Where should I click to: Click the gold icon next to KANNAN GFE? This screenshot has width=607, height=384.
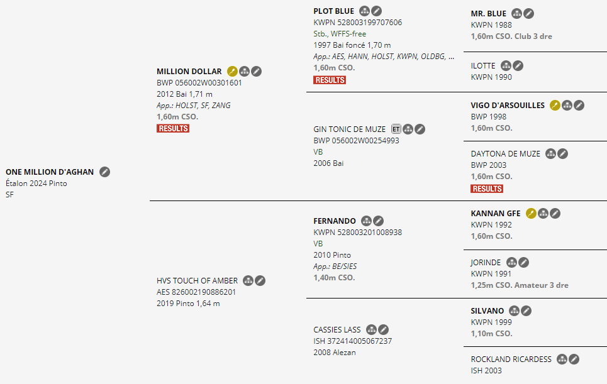pos(531,213)
